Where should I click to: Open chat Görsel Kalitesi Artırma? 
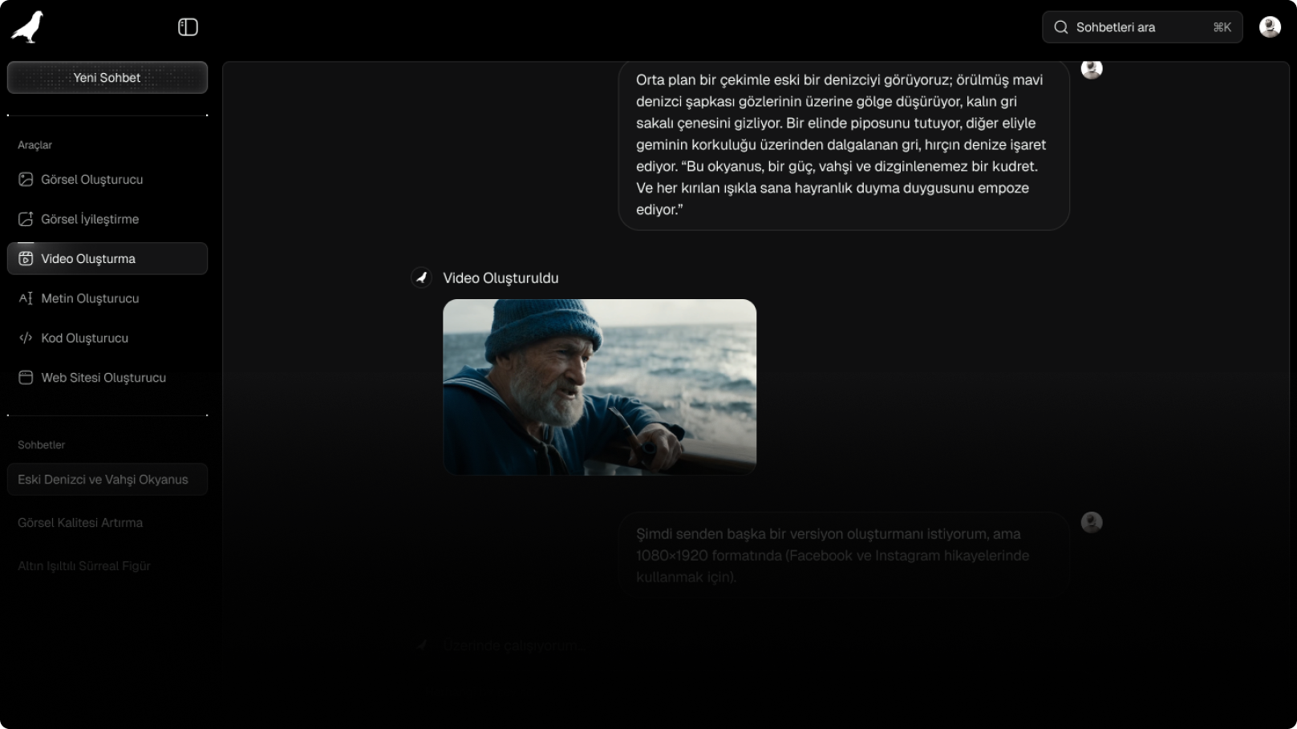[x=107, y=523]
